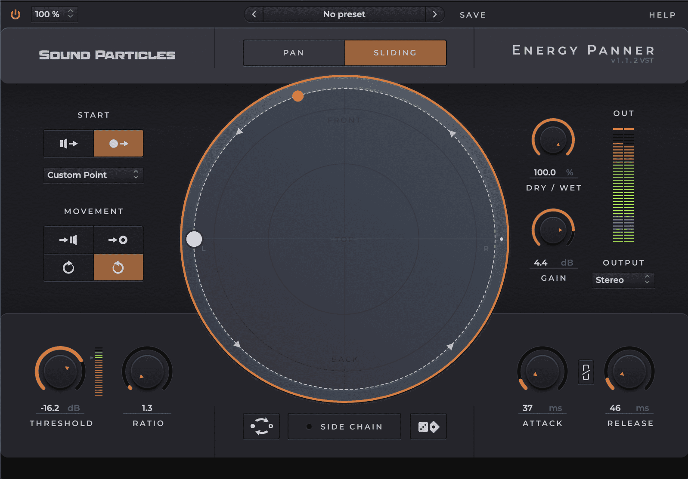Toggle the SIDE CHAIN button
The height and width of the screenshot is (479, 688).
click(344, 427)
